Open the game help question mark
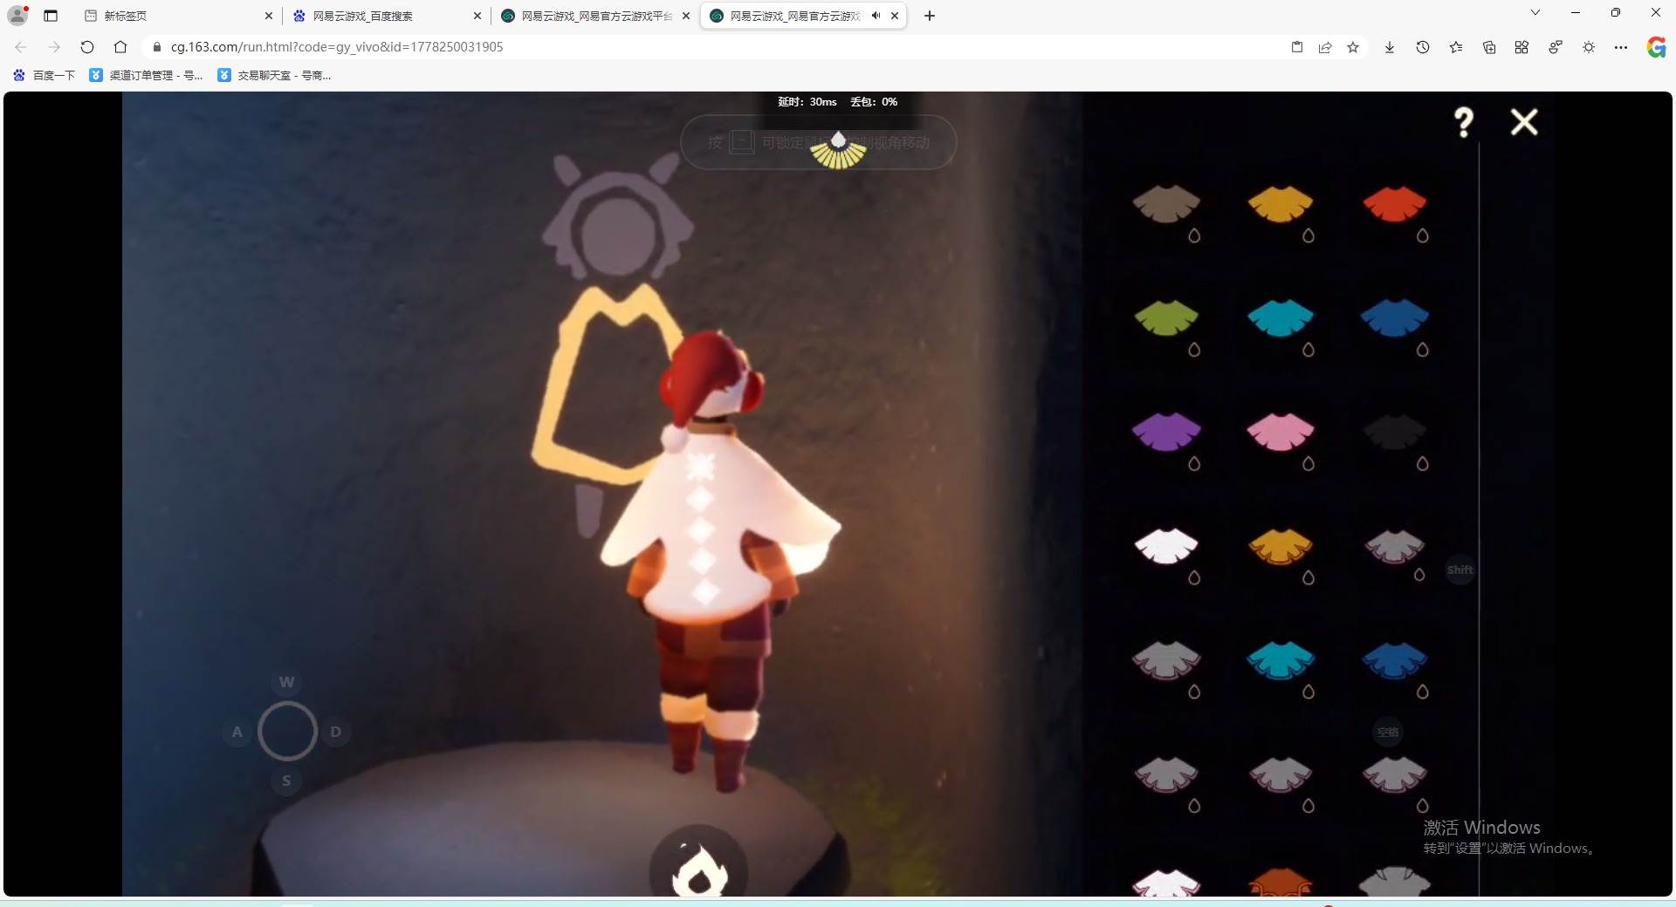Image resolution: width=1676 pixels, height=907 pixels. point(1464,122)
